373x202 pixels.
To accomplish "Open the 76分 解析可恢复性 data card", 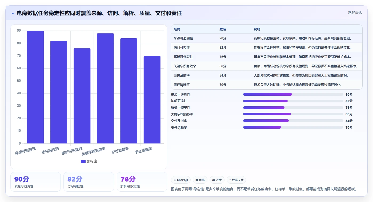I will tap(142, 182).
